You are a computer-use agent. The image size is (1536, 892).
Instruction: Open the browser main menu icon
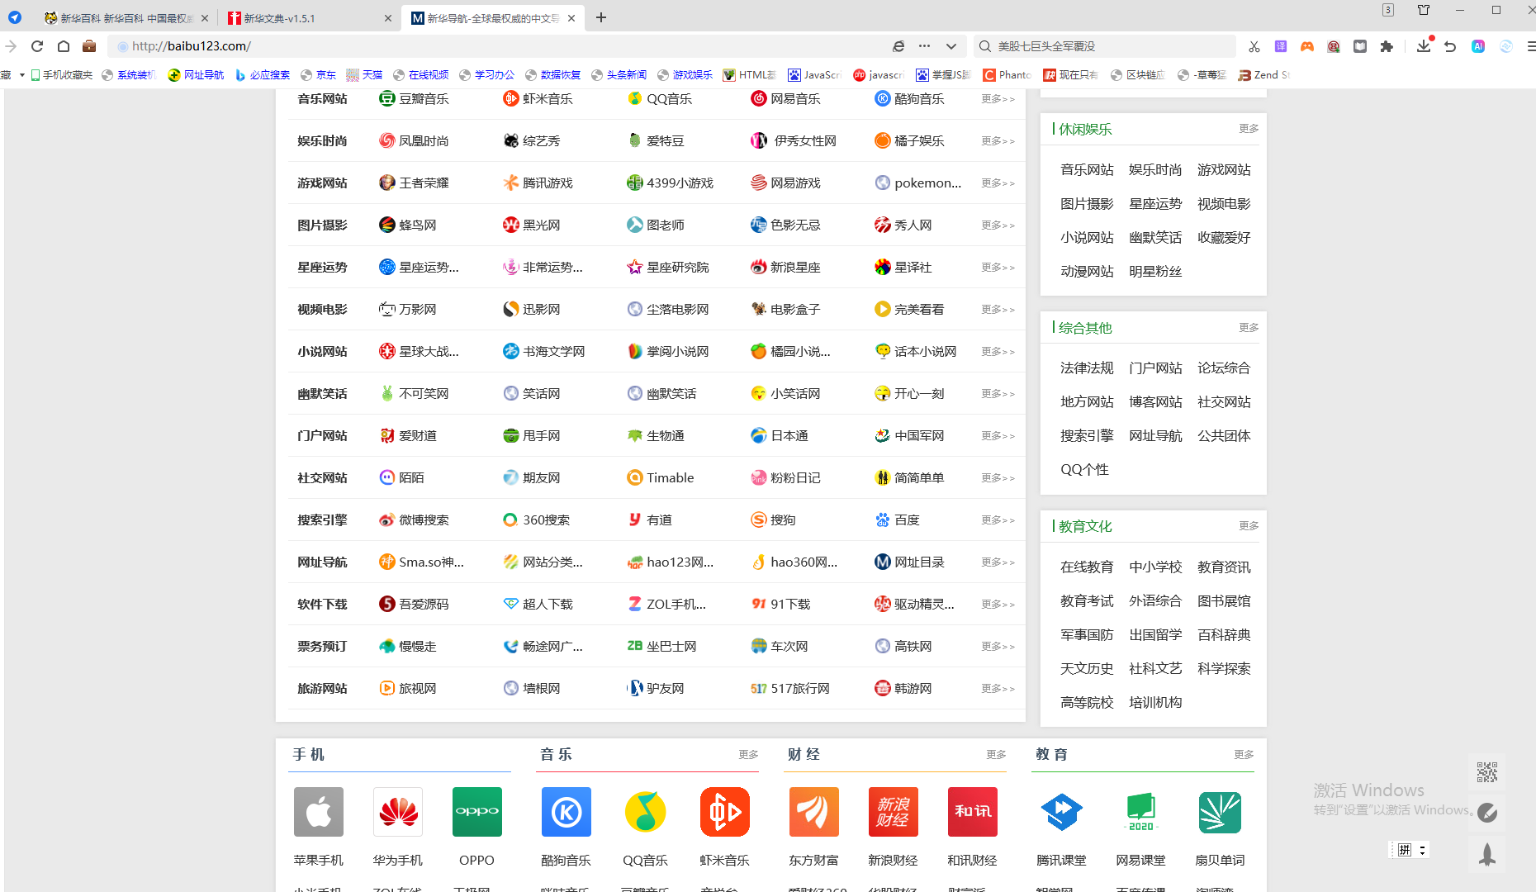(x=1530, y=46)
